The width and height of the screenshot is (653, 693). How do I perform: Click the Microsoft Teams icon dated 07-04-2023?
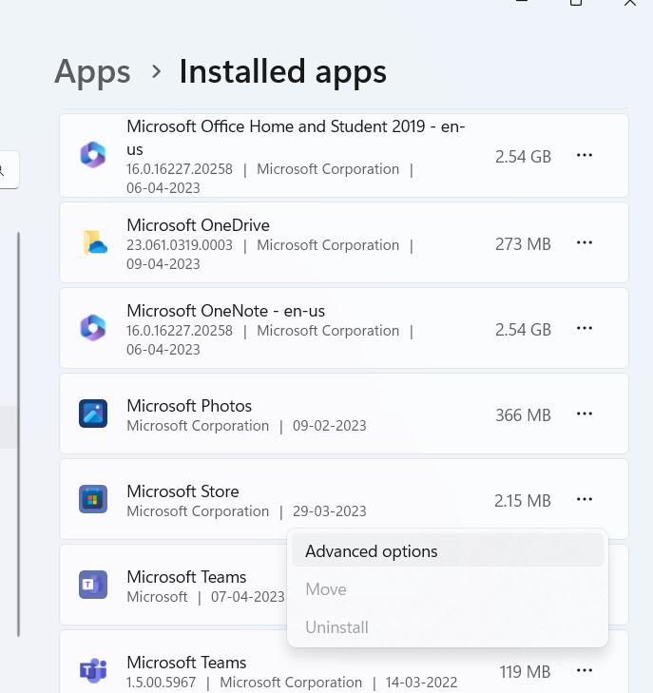[x=93, y=585]
